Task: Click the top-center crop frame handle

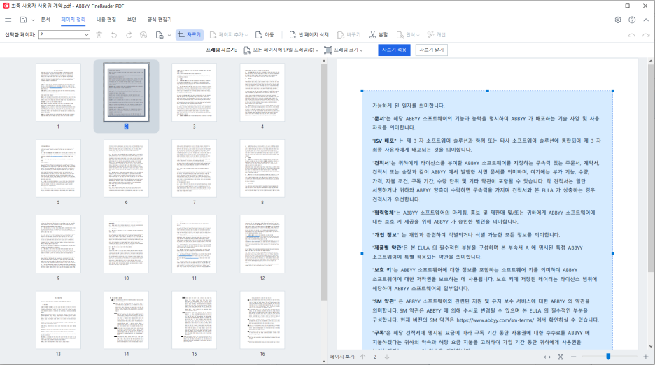Action: pyautogui.click(x=488, y=91)
